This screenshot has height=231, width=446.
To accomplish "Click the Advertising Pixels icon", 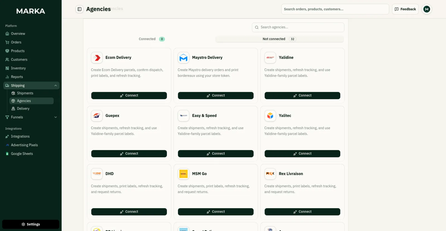I will click(x=7, y=145).
